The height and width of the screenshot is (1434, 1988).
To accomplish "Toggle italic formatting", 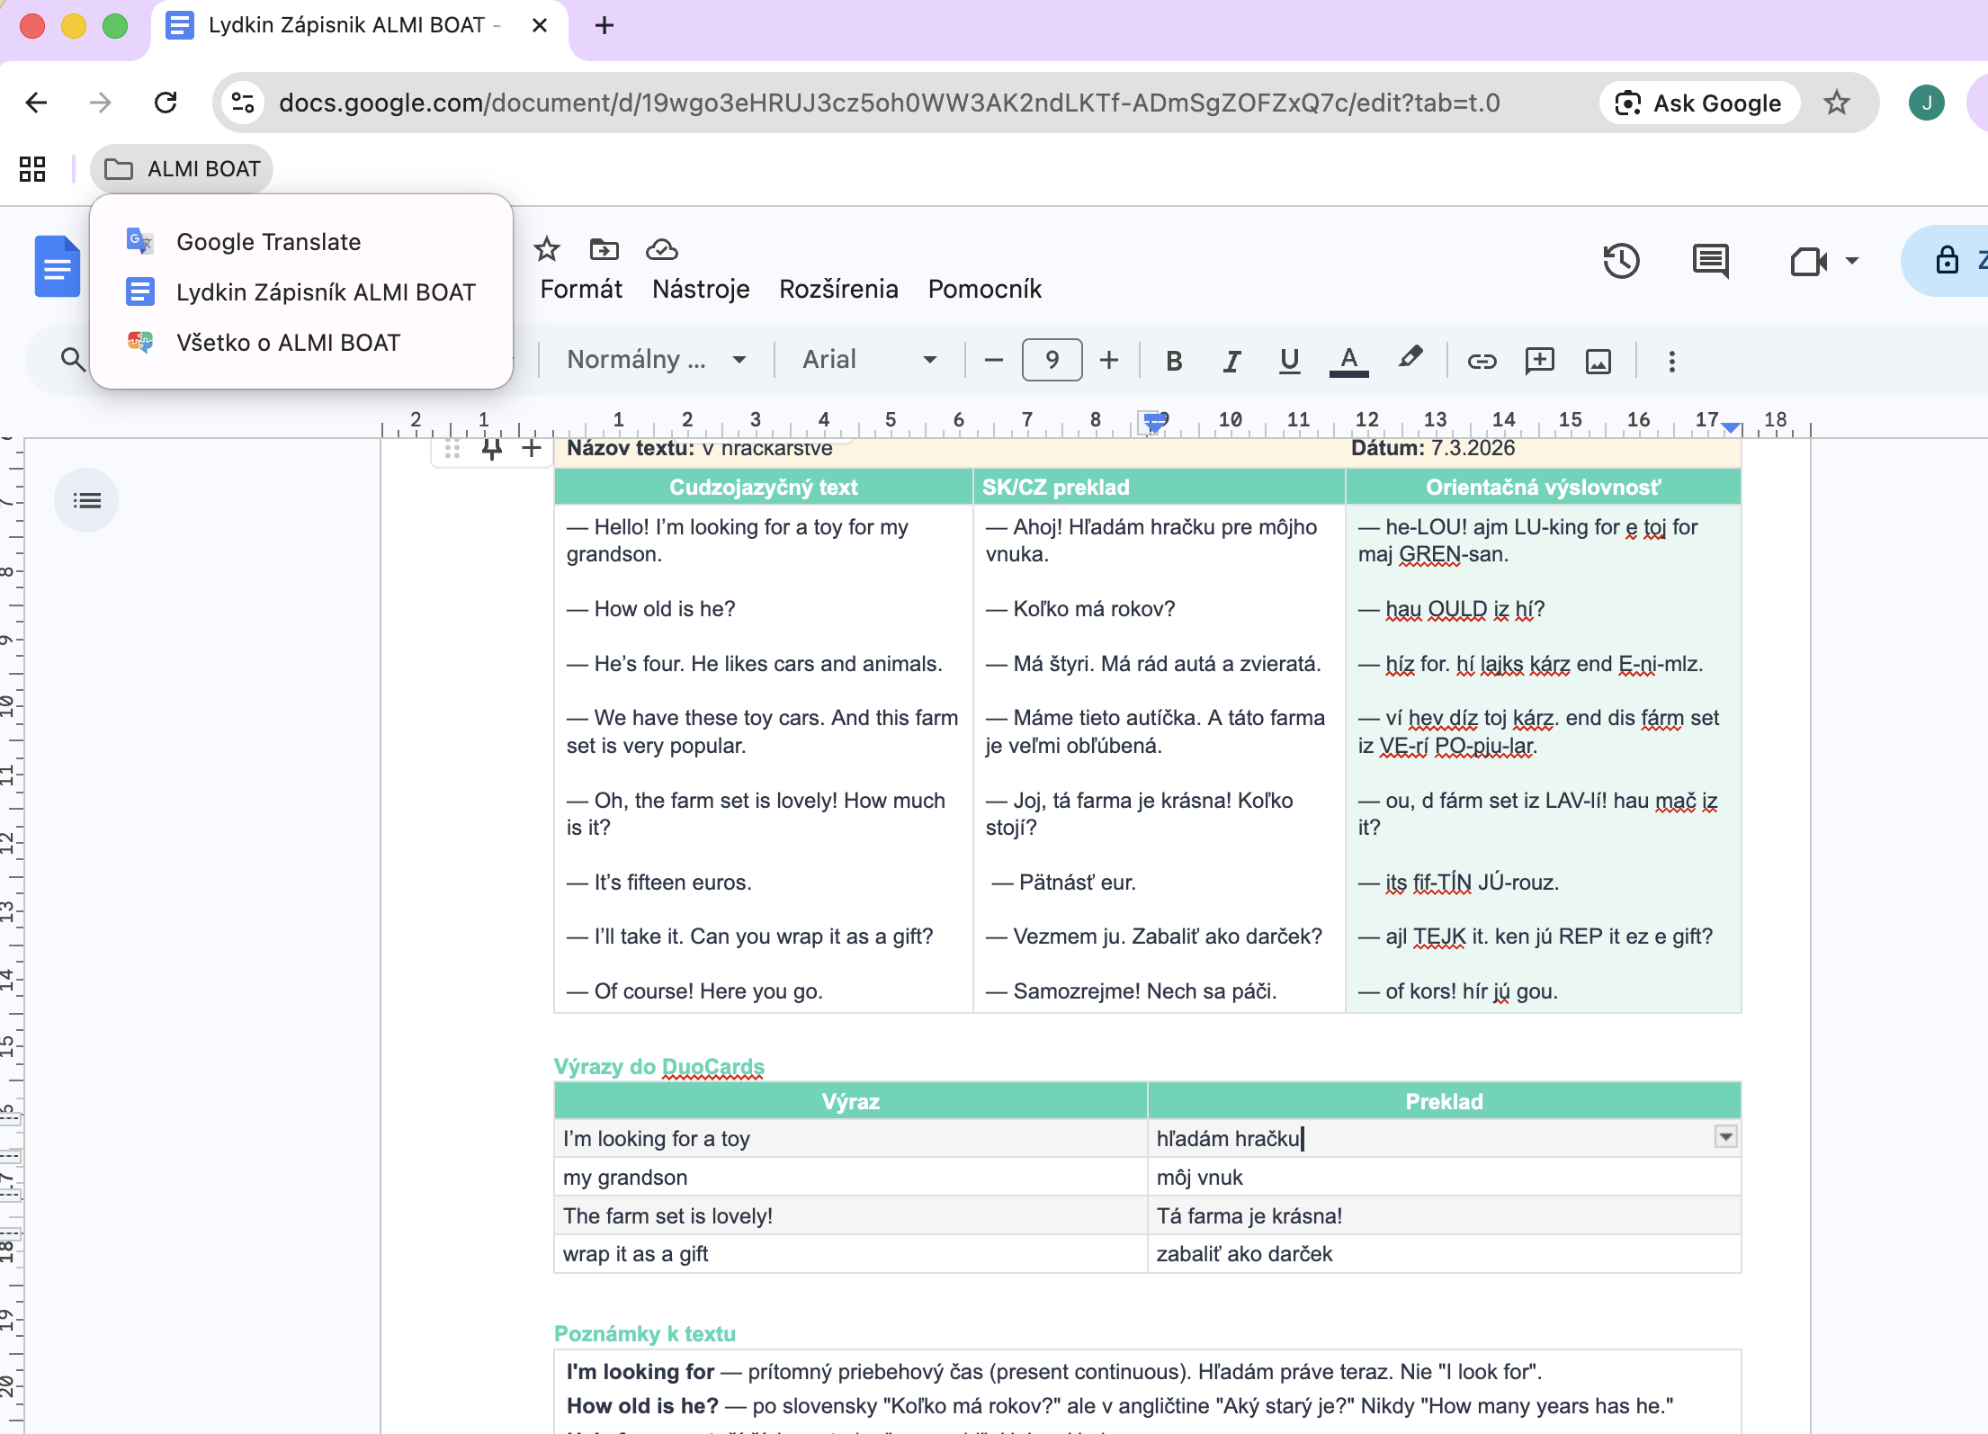I will point(1231,361).
